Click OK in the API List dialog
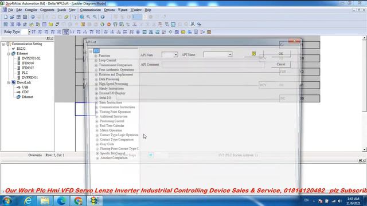Screen dimensions: 367x206 click(281, 54)
